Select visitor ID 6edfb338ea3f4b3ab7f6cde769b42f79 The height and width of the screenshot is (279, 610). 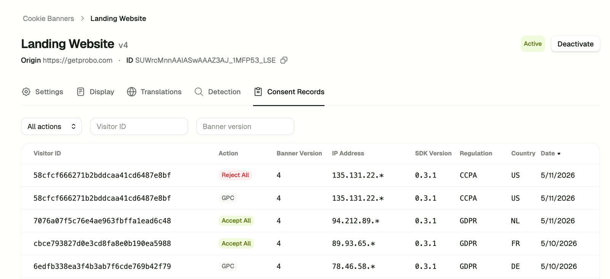102,266
